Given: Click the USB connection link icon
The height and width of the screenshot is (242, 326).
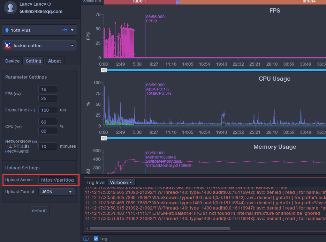Looking at the screenshot, I should [65, 30].
